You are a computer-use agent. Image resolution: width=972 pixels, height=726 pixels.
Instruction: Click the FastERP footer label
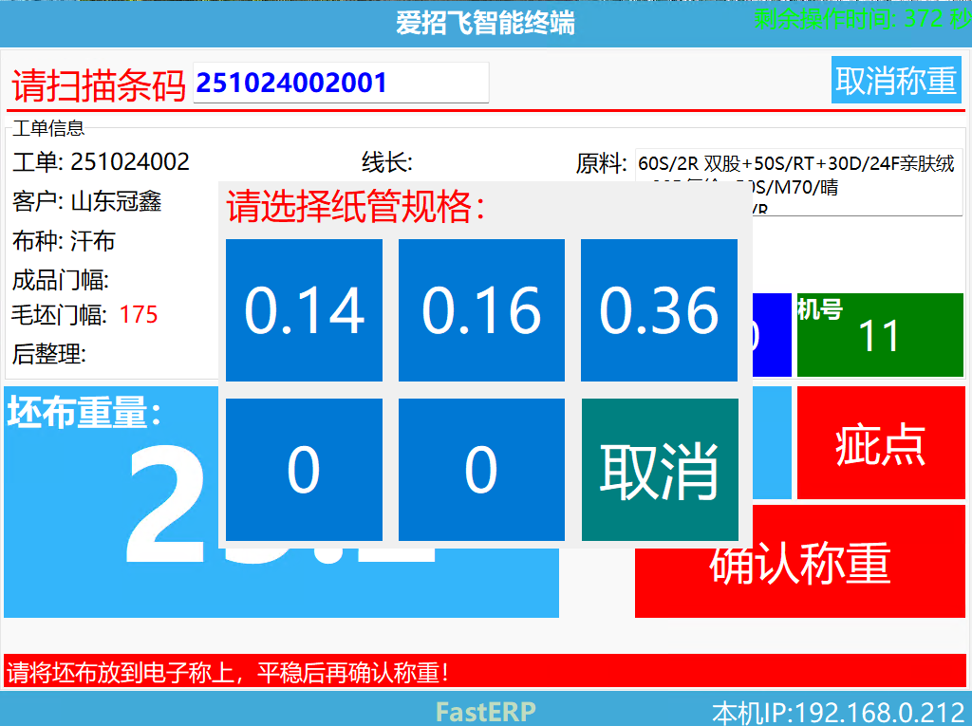click(485, 710)
